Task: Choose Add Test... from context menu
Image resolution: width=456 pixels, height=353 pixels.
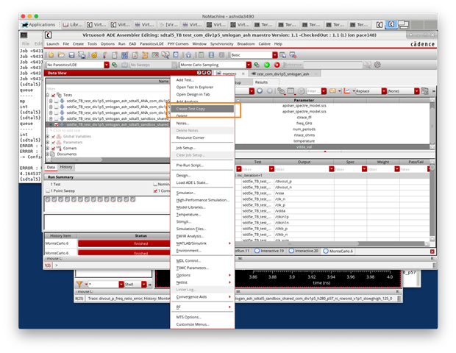Action: tap(185, 80)
